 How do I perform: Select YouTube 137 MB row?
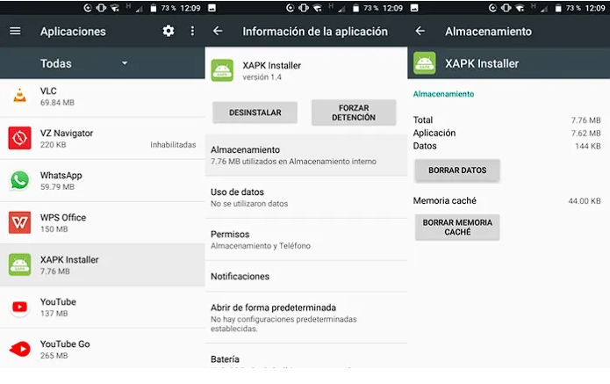103,308
